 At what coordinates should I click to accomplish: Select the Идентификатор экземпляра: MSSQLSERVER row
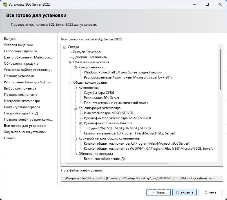click(x=117, y=118)
